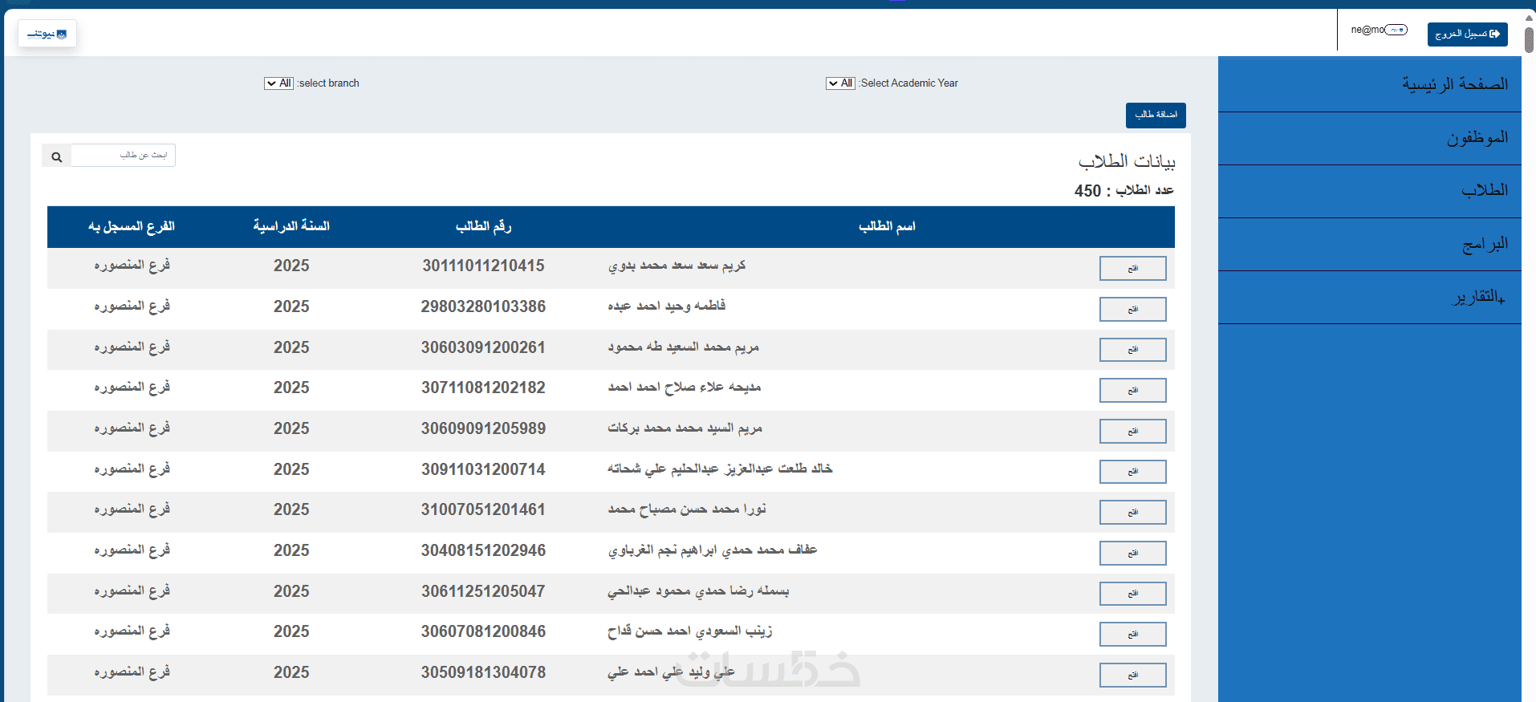Viewport: 1536px width, 702px height.
Task: Click the بيانات الطلاب heading
Action: pyautogui.click(x=1127, y=161)
